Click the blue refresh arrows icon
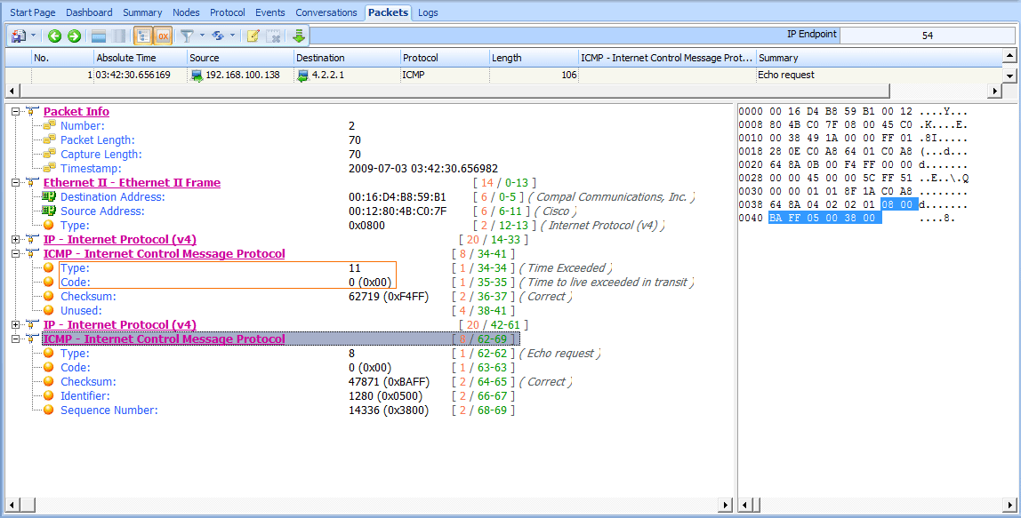 point(218,36)
